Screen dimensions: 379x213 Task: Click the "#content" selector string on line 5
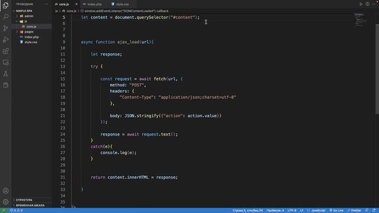coord(183,17)
